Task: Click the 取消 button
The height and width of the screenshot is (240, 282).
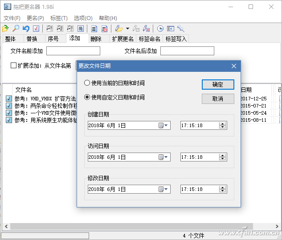Action: 218,99
